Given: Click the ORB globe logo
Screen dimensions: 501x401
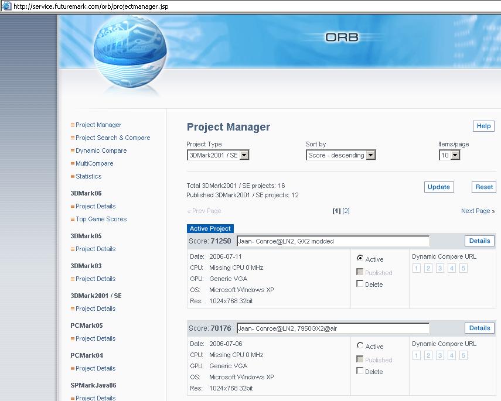Looking at the screenshot, I should (129, 52).
